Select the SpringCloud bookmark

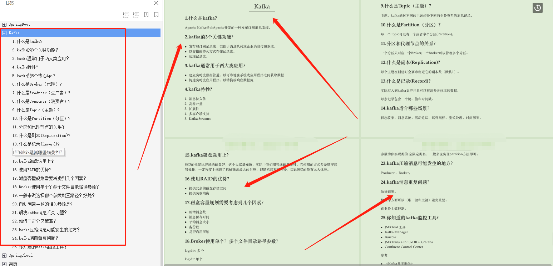click(x=20, y=255)
